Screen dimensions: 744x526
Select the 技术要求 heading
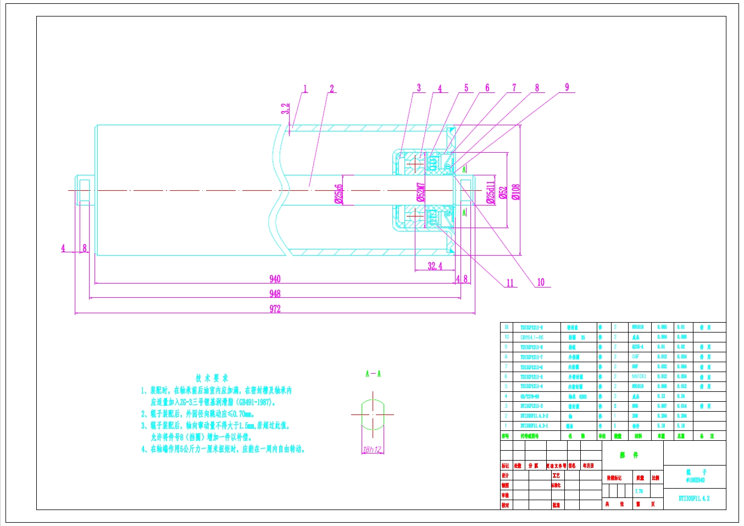point(212,378)
